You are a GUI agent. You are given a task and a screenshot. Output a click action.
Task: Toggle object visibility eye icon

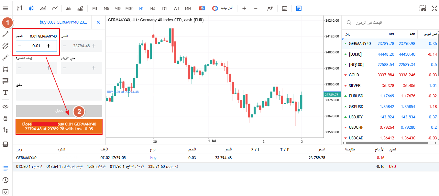point(5,107)
